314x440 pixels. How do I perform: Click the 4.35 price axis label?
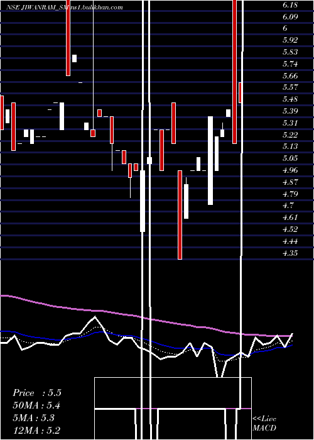tap(290, 253)
